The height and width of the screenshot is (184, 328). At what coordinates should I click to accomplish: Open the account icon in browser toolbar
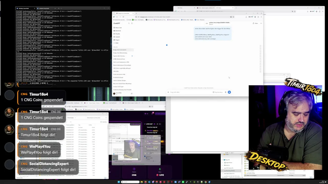[x=255, y=17]
